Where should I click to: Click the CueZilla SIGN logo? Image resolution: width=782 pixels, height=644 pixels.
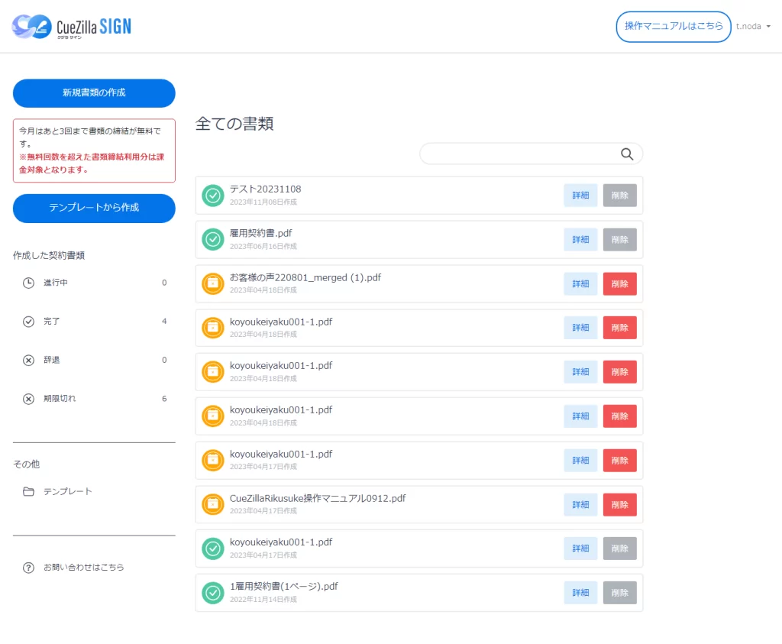(x=72, y=27)
